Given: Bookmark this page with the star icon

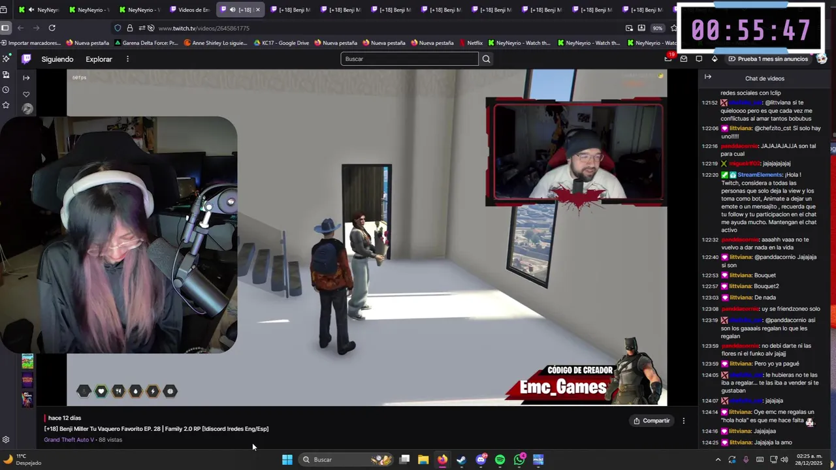Looking at the screenshot, I should coord(673,28).
